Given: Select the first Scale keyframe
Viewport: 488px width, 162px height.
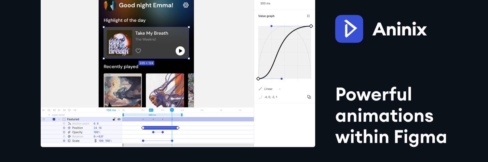Looking at the screenshot, I should (x=143, y=141).
